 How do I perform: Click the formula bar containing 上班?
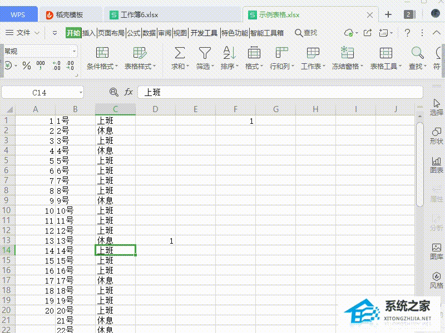pos(278,92)
